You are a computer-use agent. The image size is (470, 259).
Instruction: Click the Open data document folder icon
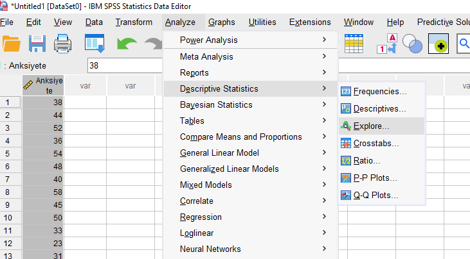(x=11, y=44)
